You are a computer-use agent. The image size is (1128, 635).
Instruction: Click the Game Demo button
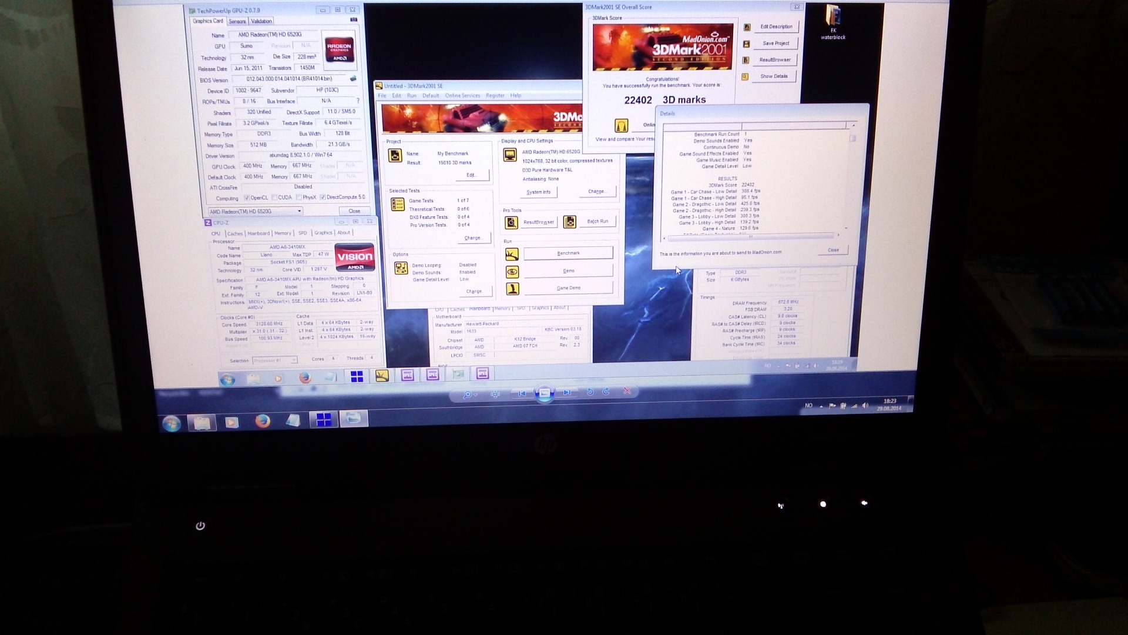point(568,288)
